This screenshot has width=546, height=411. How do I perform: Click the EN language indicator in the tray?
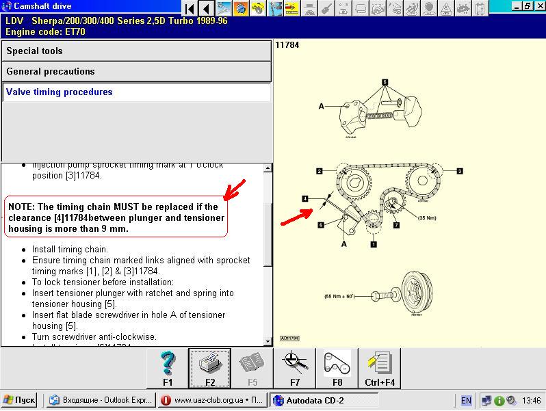pyautogui.click(x=466, y=401)
